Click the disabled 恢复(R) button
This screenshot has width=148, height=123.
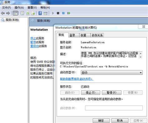pyautogui.click(x=133, y=92)
